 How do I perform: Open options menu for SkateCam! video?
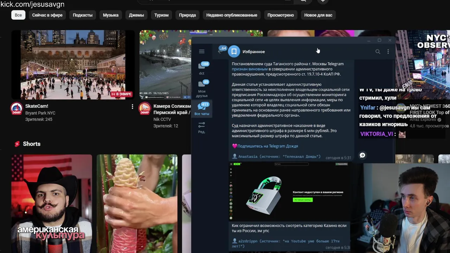click(133, 106)
